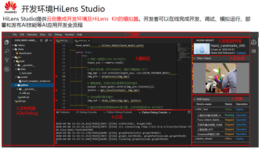Open utils.py in the file tree
This screenshot has height=149, width=260.
tap(26, 93)
